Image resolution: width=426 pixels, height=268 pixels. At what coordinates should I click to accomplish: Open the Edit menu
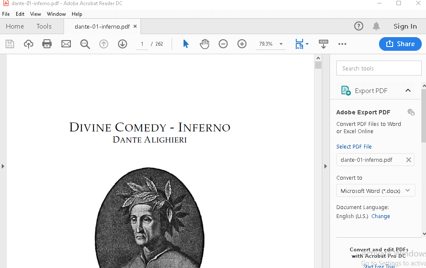click(x=20, y=14)
